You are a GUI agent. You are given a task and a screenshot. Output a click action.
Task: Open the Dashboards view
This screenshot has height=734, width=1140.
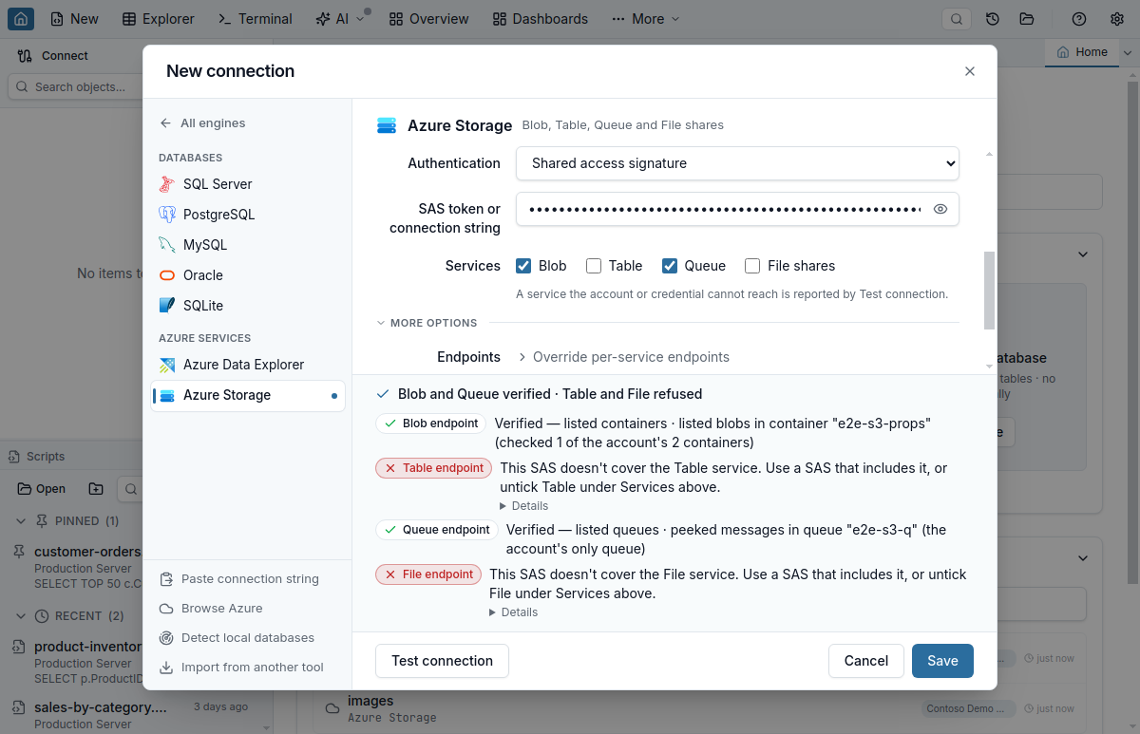[x=541, y=18]
